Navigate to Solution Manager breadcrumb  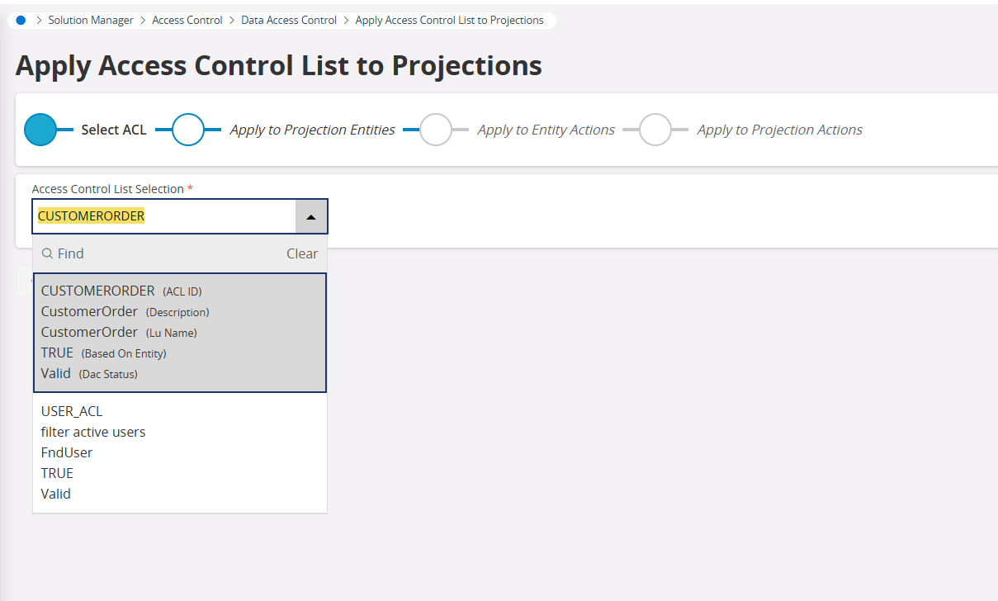[x=91, y=19]
